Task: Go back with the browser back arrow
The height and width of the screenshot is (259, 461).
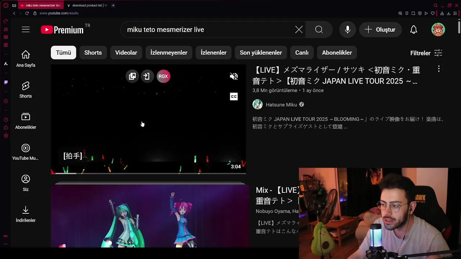Action: point(14,13)
